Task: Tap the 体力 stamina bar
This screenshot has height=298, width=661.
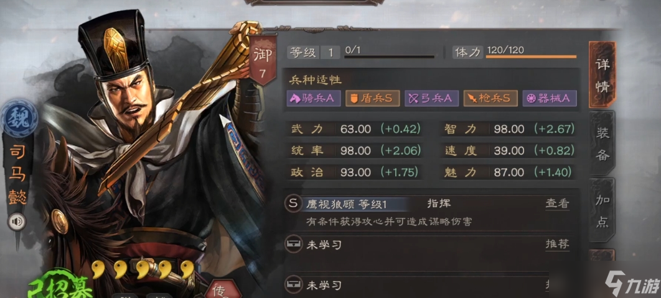Action: [531, 56]
